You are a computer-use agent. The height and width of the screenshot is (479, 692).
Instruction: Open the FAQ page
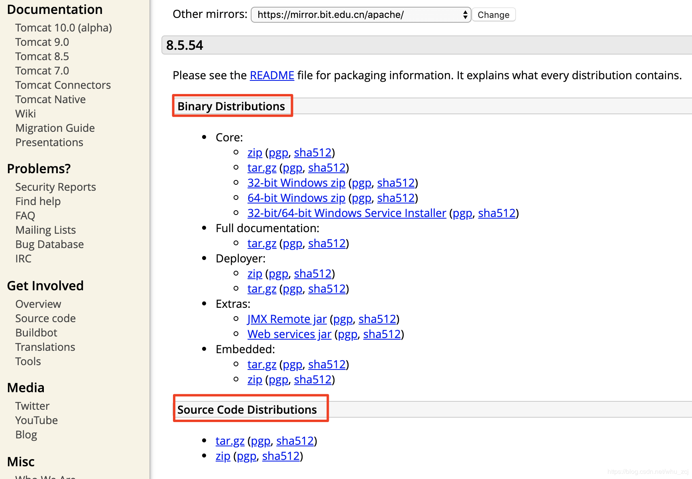[25, 216]
